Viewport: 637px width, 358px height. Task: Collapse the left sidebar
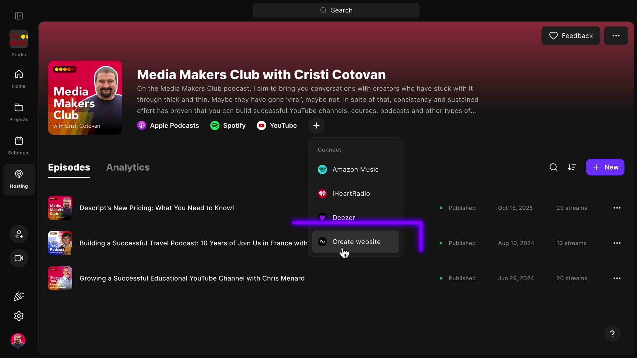19,15
